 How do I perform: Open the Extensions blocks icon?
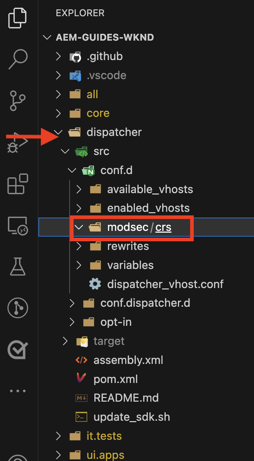click(x=18, y=184)
